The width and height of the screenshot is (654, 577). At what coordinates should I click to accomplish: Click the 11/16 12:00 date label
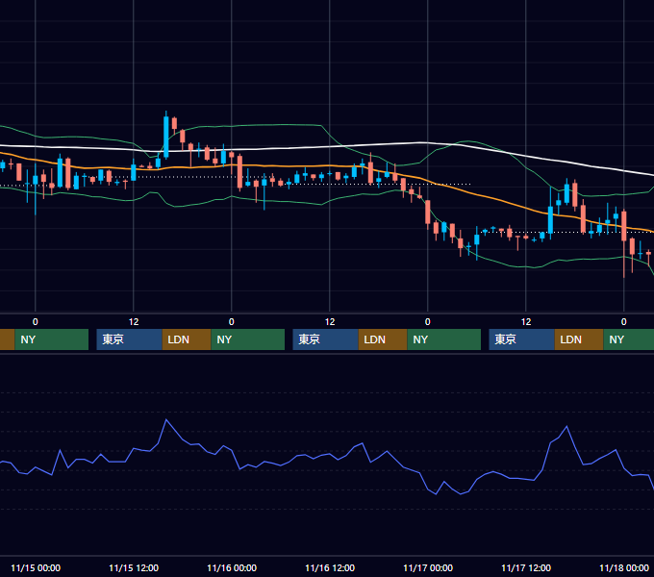tap(330, 567)
